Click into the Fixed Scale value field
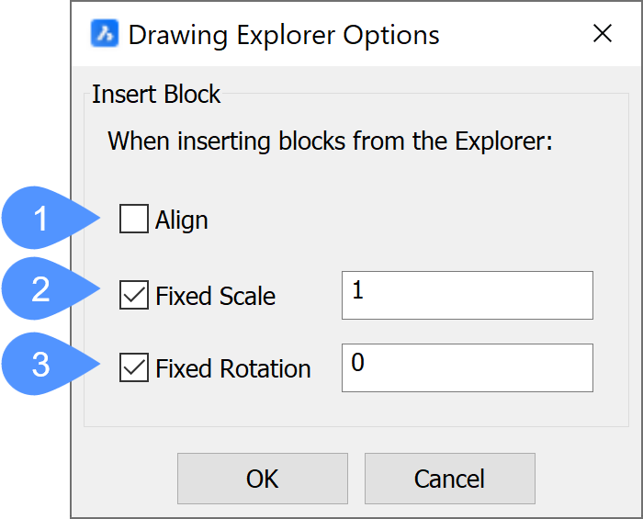This screenshot has width=643, height=519. point(467,295)
